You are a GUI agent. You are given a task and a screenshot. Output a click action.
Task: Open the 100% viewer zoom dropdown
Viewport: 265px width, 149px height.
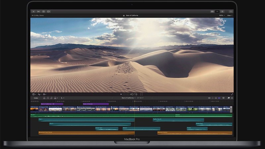222,15
